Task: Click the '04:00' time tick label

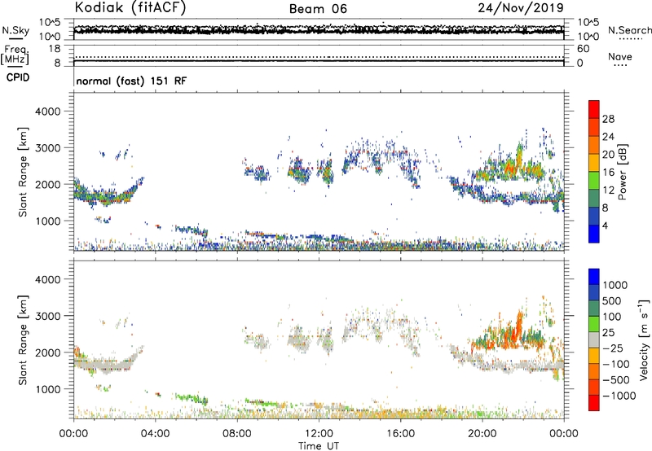Action: [x=155, y=434]
